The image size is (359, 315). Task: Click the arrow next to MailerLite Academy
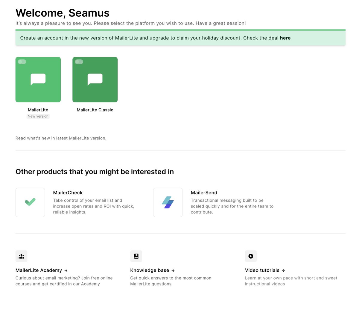pos(66,271)
